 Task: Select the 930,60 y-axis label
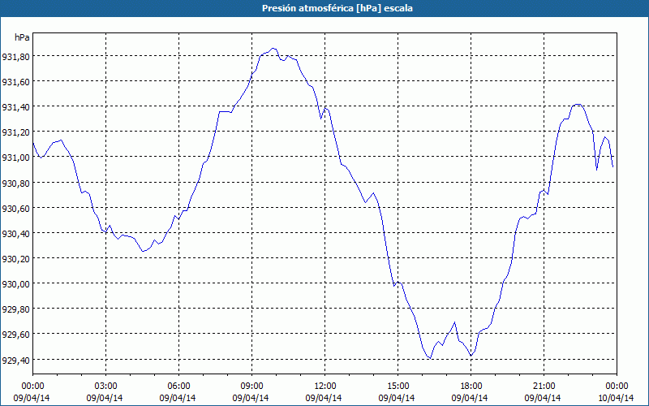tap(15, 209)
